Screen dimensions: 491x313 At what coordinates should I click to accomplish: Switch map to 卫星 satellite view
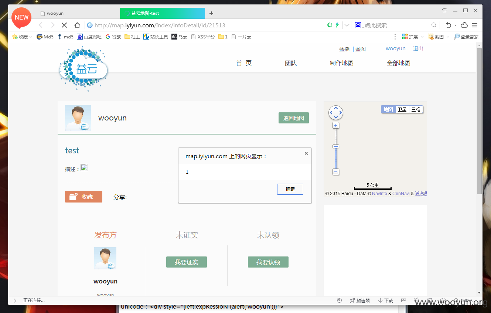click(402, 109)
